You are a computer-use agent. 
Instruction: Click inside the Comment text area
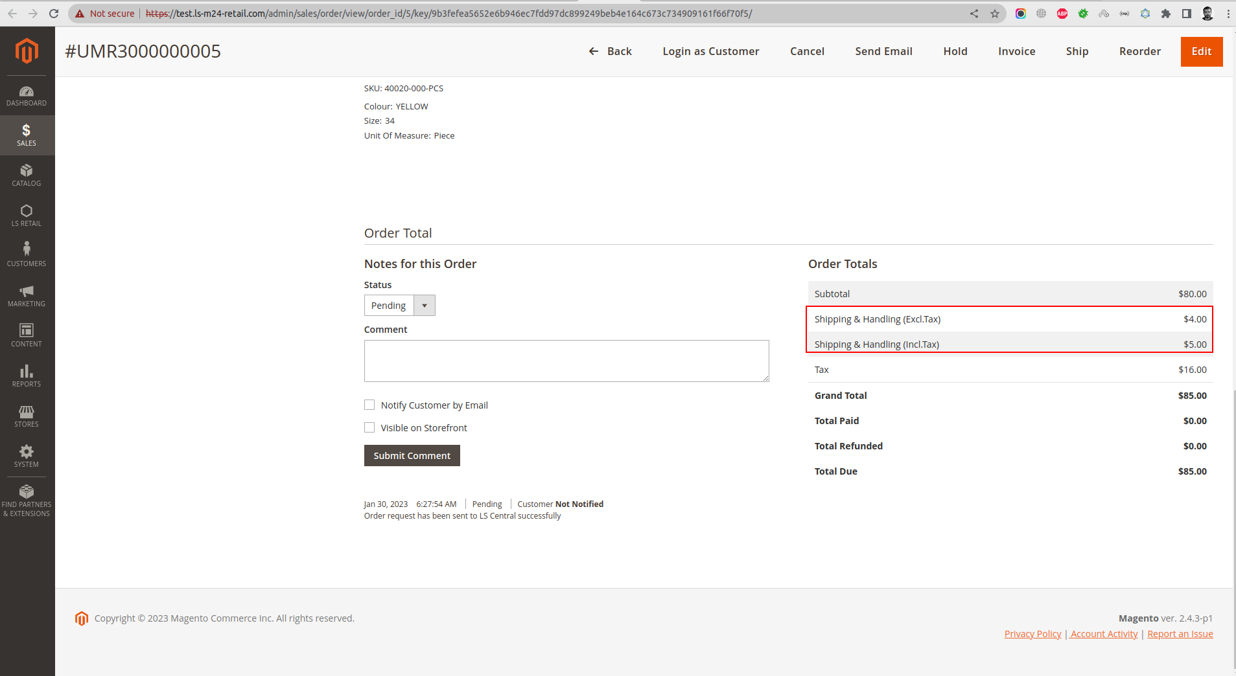[566, 361]
